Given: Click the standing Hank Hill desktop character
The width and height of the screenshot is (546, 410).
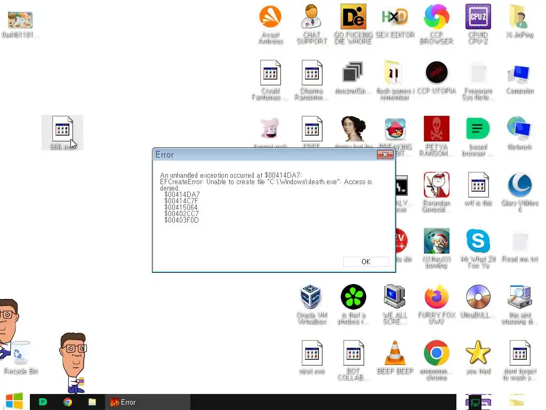Looking at the screenshot, I should 74,362.
